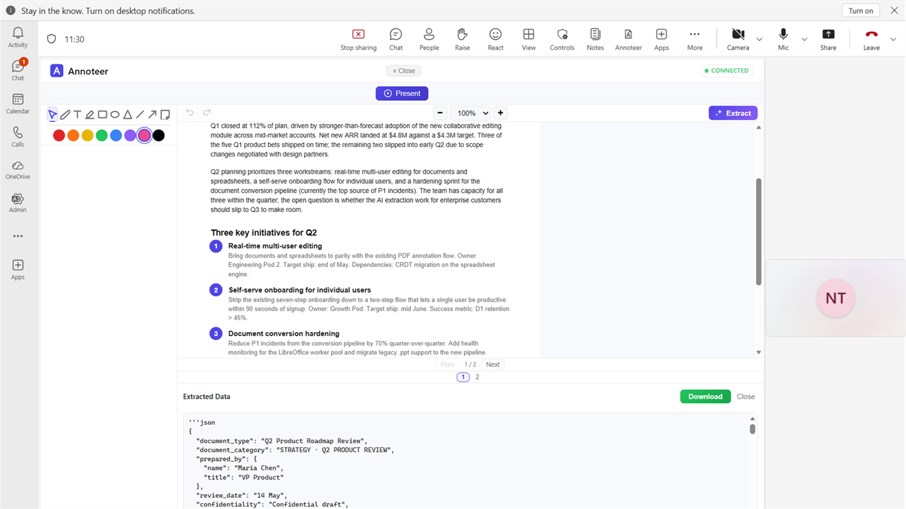This screenshot has width=906, height=509.
Task: Open Calls in Teams sidebar
Action: point(18,137)
